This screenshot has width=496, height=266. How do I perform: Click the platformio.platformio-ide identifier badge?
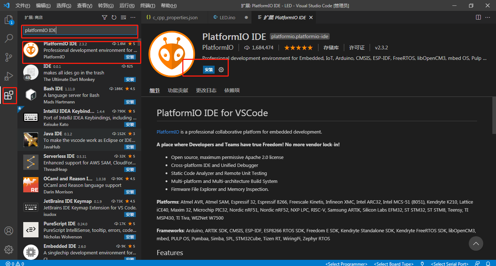tap(300, 36)
